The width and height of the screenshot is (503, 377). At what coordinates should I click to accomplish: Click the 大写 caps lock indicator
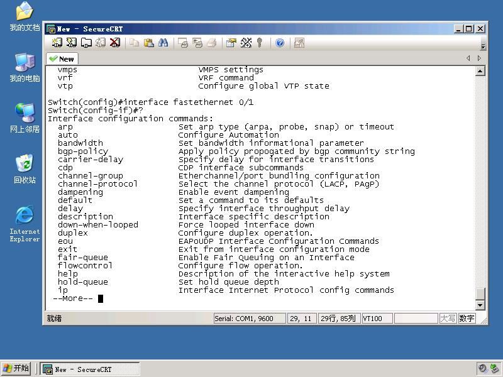(448, 319)
